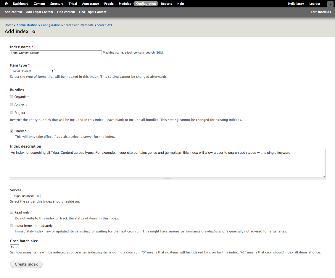
Task: Click Edit shortcuts link
Action: (321, 12)
